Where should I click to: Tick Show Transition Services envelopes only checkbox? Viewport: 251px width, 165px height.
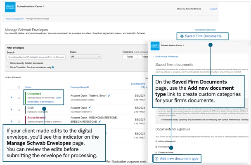coord(7,67)
